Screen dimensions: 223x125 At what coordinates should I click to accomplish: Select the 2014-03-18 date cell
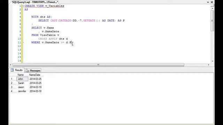[36, 91]
